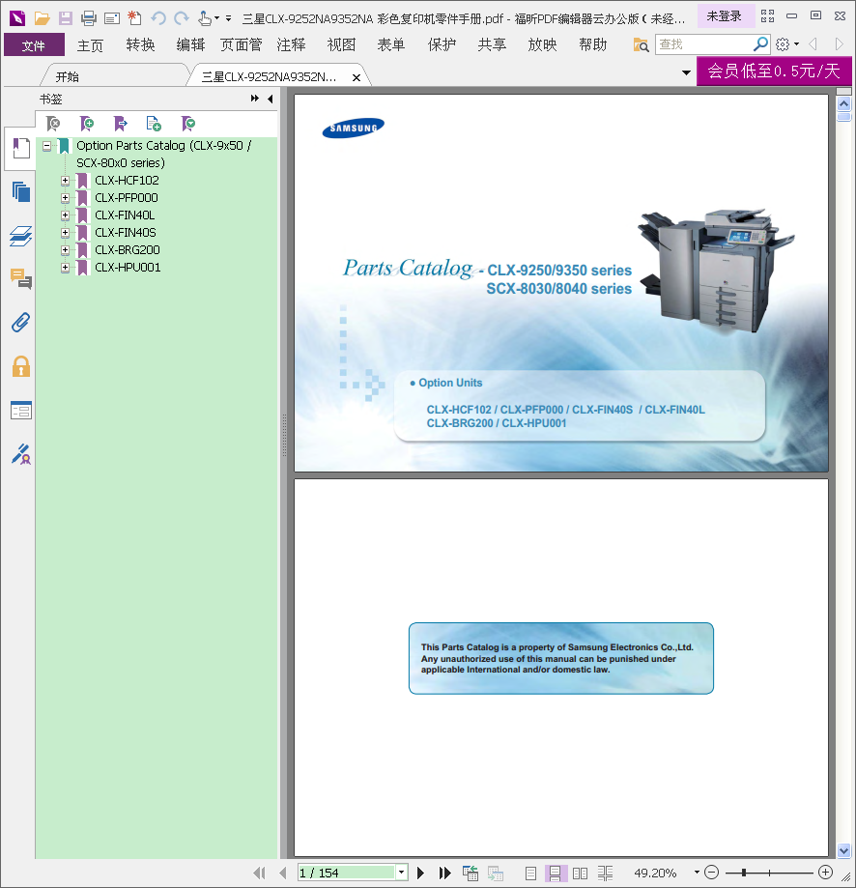The image size is (856, 888).
Task: Expand the CLX-FIN40S bookmark
Action: pyautogui.click(x=65, y=233)
